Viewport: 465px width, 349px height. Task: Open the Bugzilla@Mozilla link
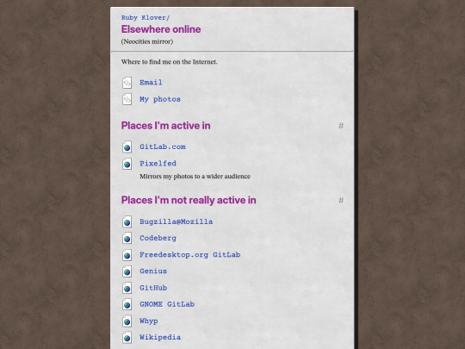coord(177,221)
